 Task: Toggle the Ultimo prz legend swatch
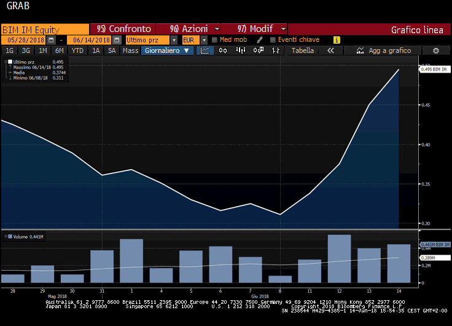[x=9, y=62]
